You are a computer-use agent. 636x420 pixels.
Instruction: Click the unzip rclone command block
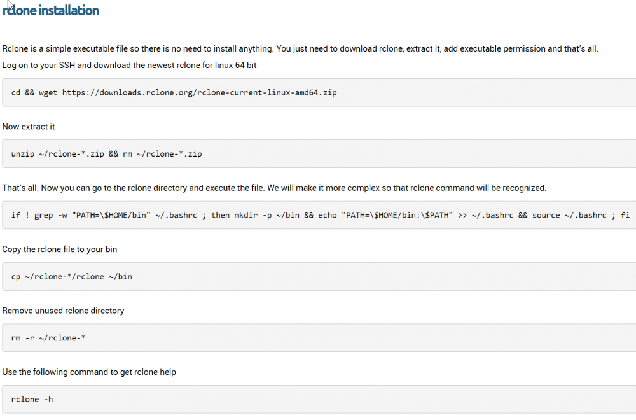tap(319, 154)
